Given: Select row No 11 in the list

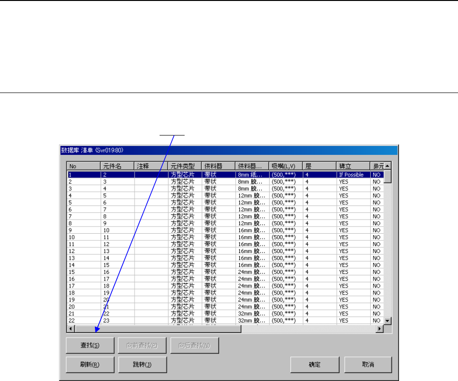Looking at the screenshot, I should point(225,244).
